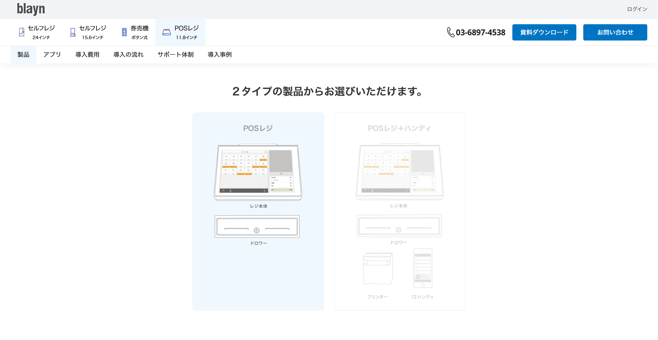Choose the POSレジ product card title
This screenshot has height=340, width=658.
point(258,128)
